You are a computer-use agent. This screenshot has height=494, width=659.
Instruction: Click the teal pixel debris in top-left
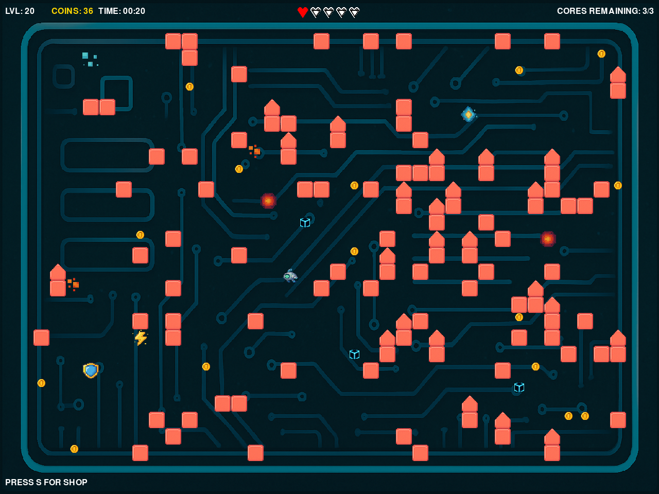[x=90, y=59]
